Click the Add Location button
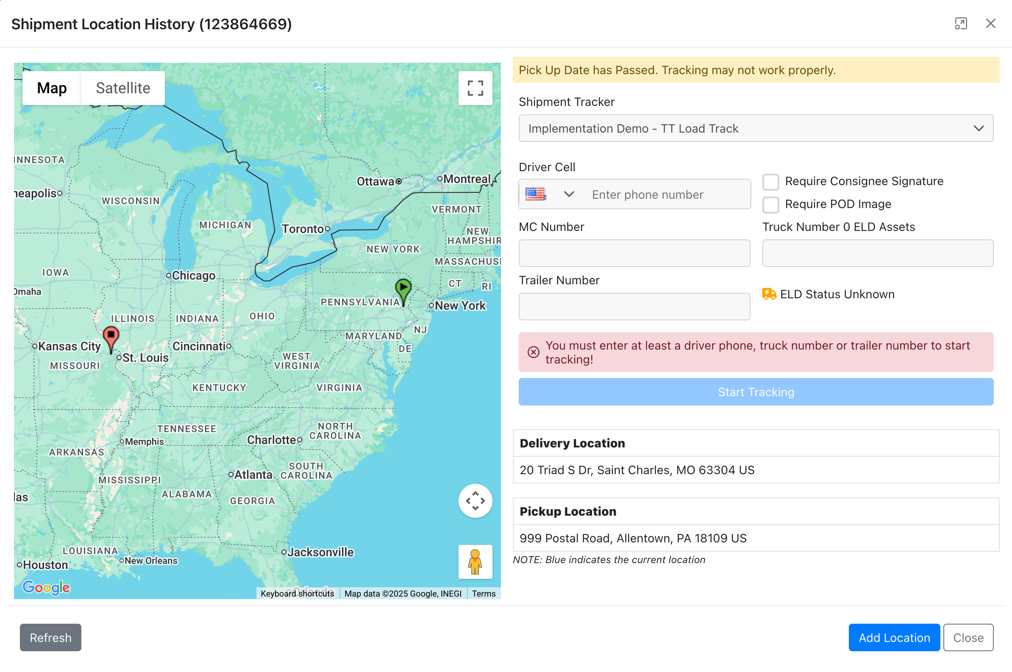This screenshot has height=672, width=1012. tap(894, 637)
